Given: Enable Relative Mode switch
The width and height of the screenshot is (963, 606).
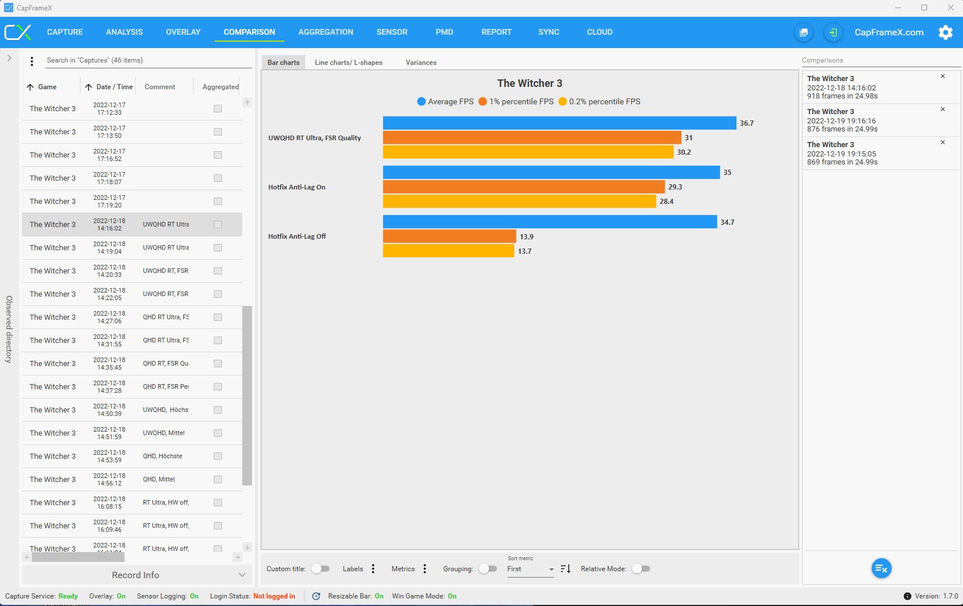Looking at the screenshot, I should click(x=641, y=569).
